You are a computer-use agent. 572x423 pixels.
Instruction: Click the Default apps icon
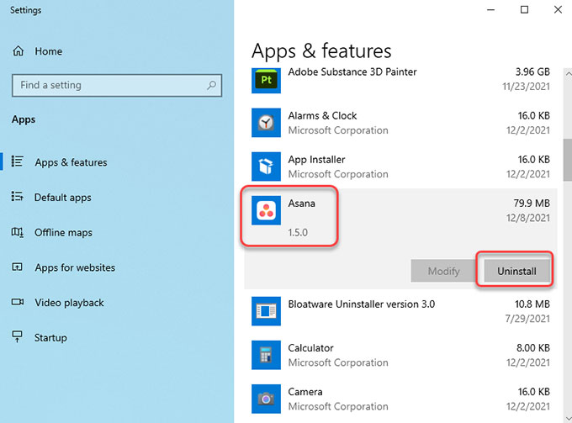tap(17, 197)
